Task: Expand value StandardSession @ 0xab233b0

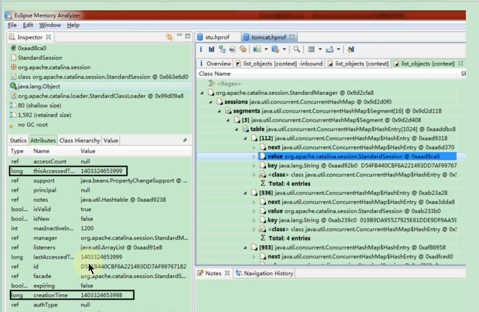Action: [x=254, y=211]
